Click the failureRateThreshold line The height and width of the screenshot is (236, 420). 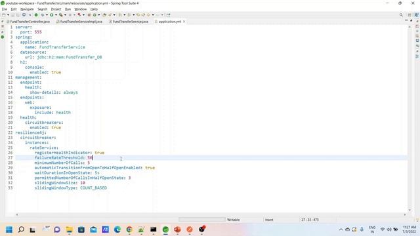64,157
